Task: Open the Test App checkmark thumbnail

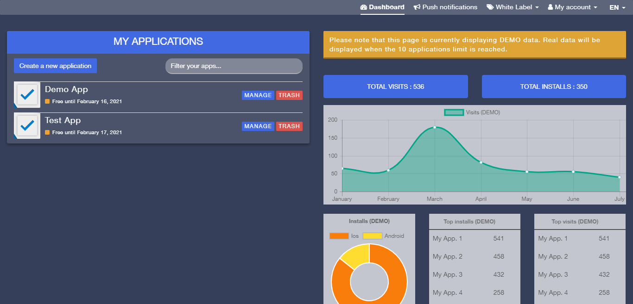Action: coord(27,126)
